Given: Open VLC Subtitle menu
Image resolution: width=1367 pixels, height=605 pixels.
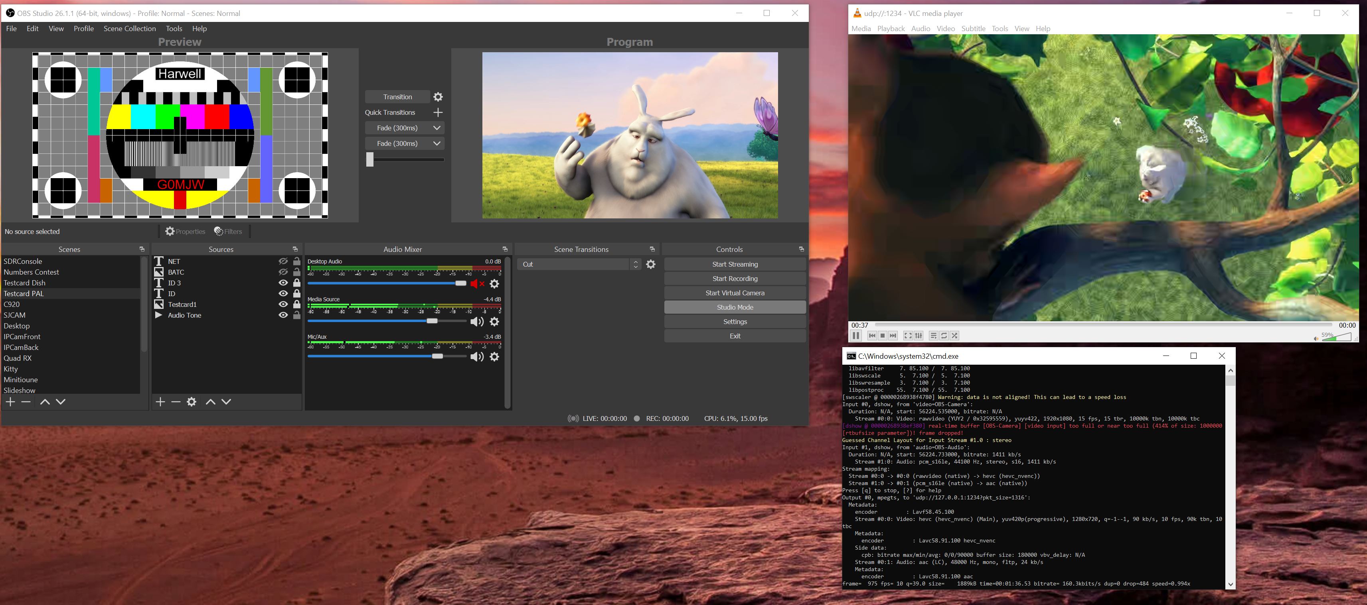Looking at the screenshot, I should point(973,29).
